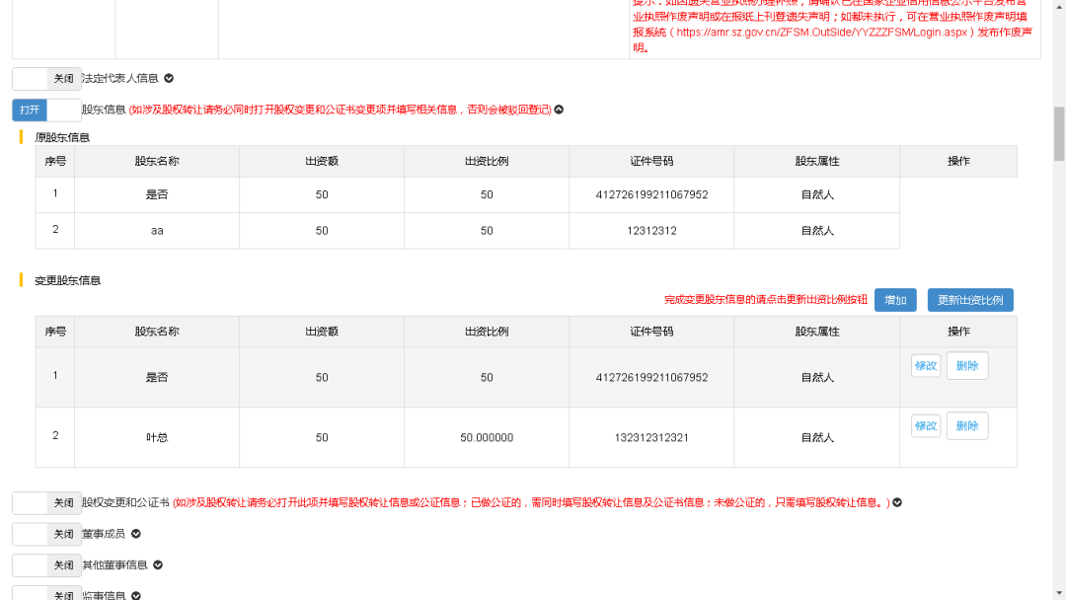
Task: Click 证件号码 header in changed shareholders table
Action: pos(651,332)
